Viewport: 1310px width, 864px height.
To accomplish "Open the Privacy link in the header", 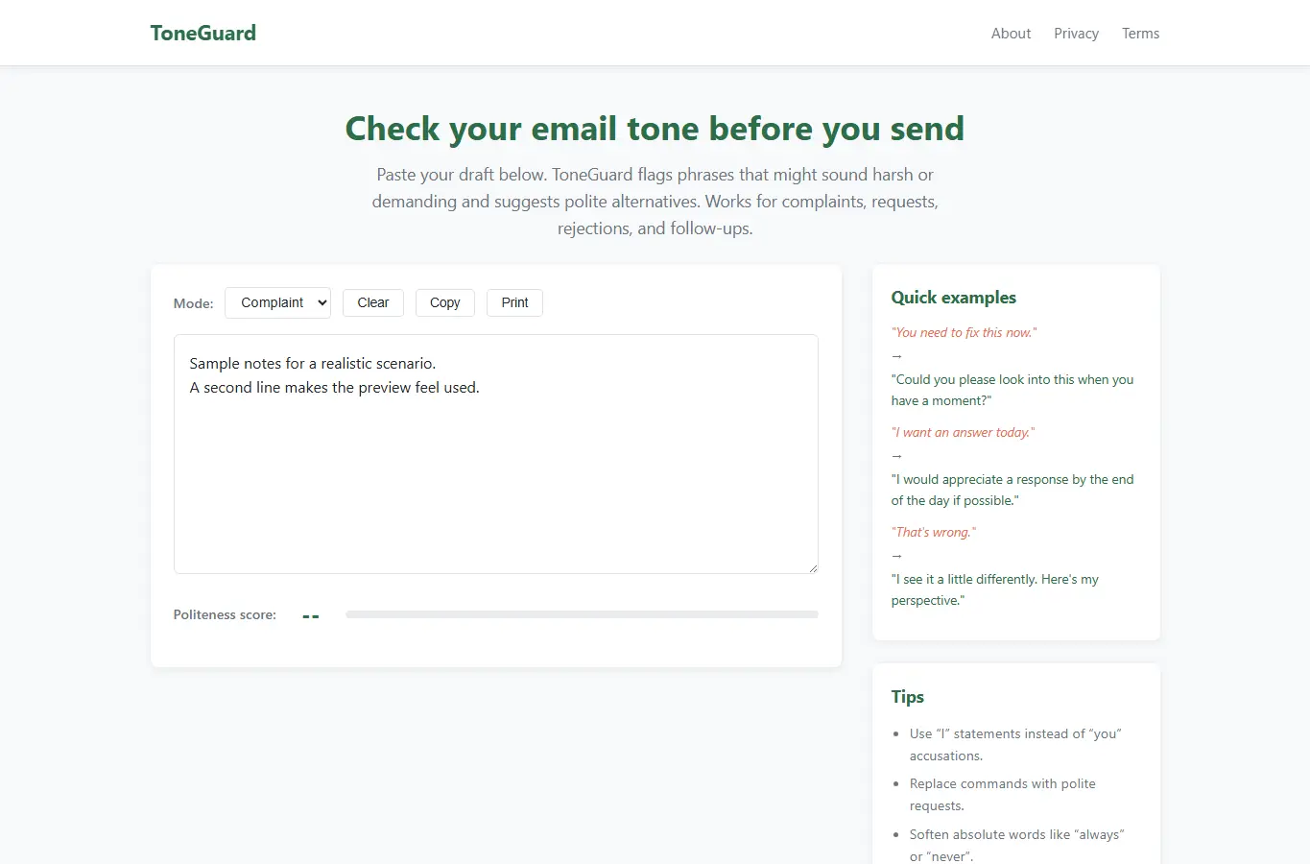I will pyautogui.click(x=1076, y=34).
